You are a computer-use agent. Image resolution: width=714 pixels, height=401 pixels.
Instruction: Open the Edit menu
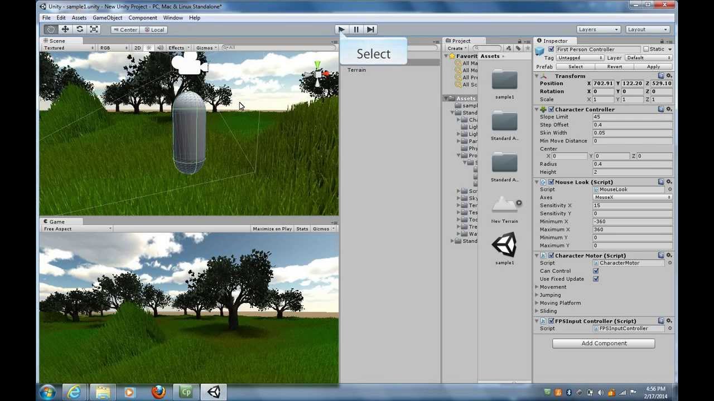pos(61,18)
